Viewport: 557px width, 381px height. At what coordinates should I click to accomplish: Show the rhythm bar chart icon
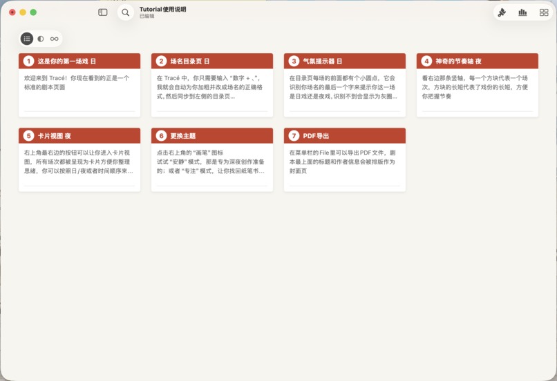(522, 12)
